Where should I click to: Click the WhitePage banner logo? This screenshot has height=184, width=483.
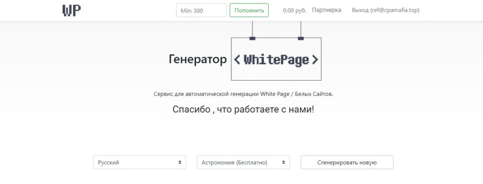276,59
